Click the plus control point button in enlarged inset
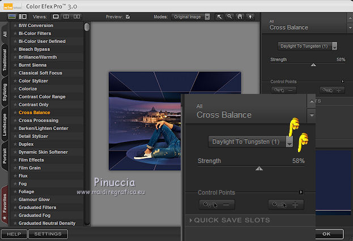 (x=286, y=205)
